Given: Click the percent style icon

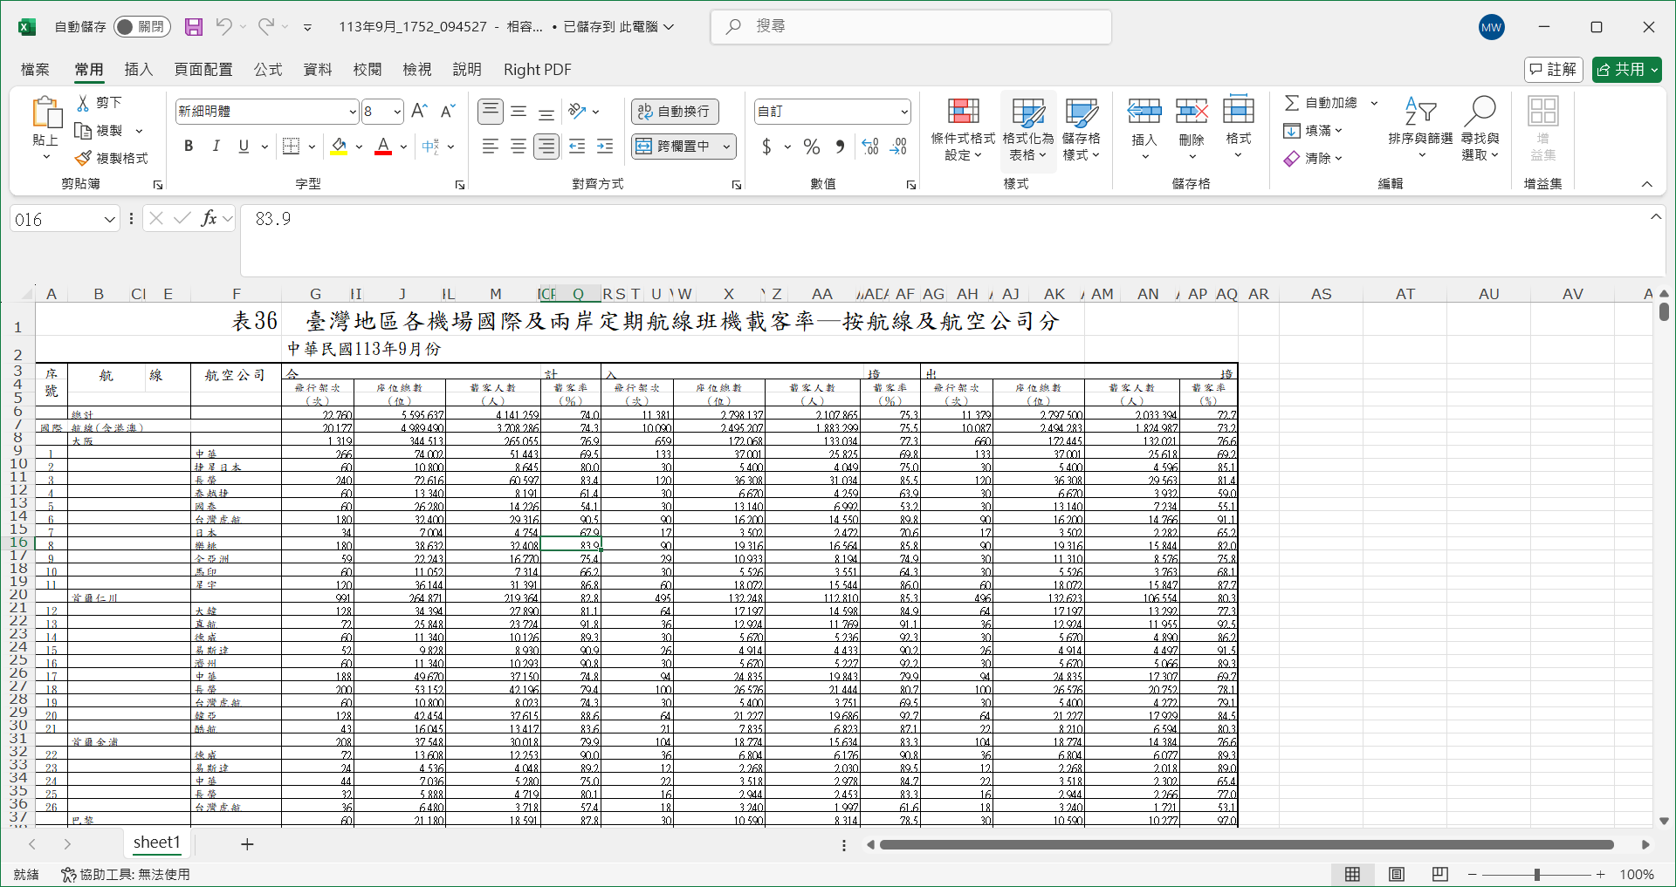Looking at the screenshot, I should 812,147.
